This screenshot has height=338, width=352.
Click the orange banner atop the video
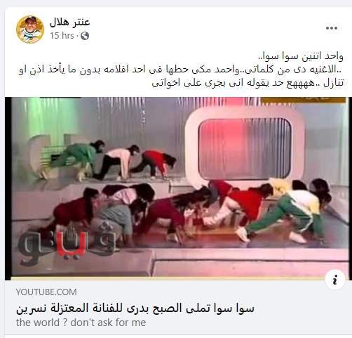(303, 100)
